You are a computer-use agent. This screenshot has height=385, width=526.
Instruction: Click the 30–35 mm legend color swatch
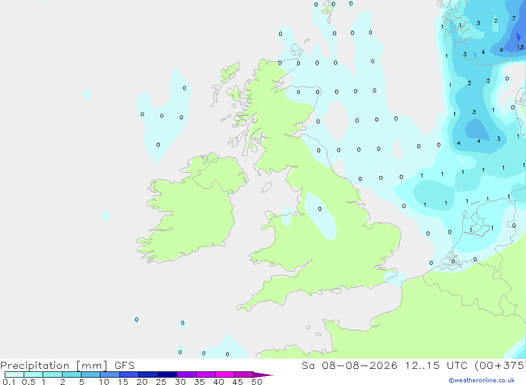click(187, 374)
